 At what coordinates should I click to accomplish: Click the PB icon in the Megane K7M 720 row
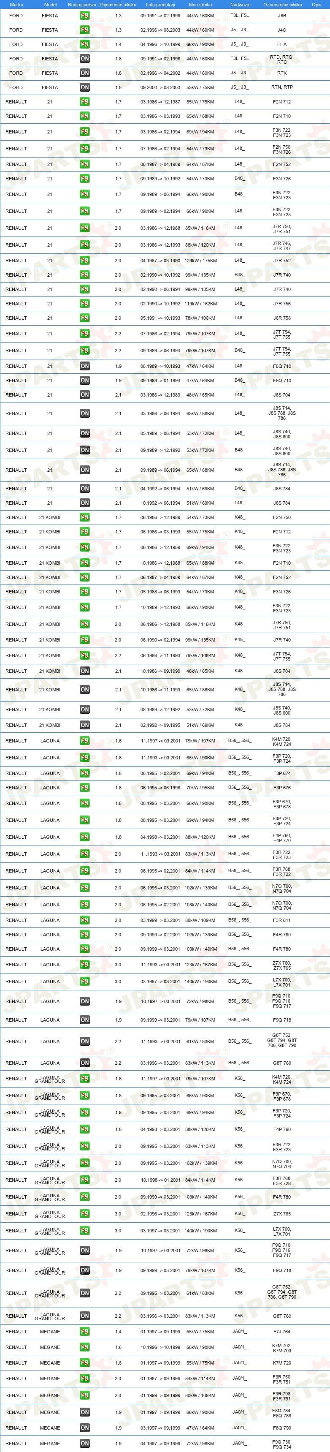(84, 1362)
